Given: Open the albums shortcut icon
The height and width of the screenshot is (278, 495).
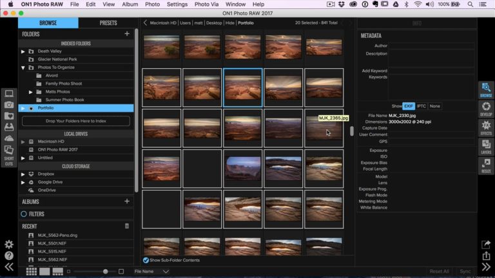Looking at the screenshot, I should [9, 150].
